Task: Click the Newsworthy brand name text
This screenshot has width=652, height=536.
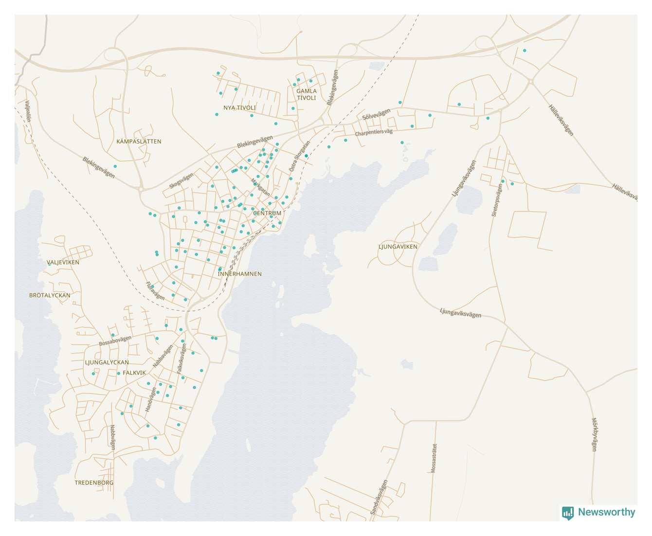Action: pyautogui.click(x=606, y=512)
